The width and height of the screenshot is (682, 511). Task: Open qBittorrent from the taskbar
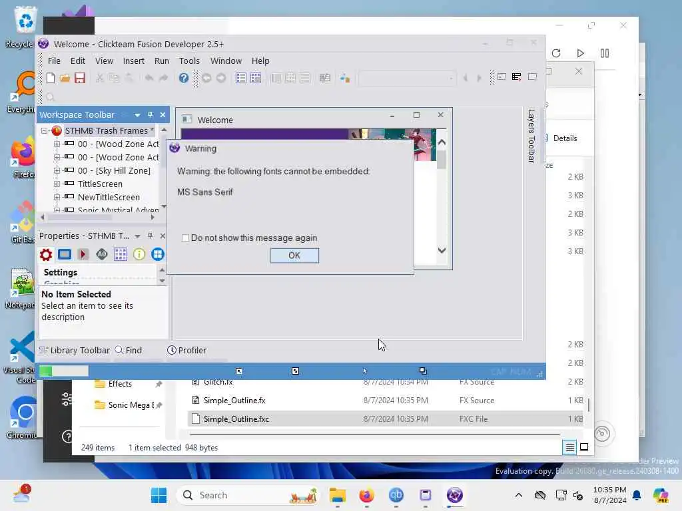point(396,495)
